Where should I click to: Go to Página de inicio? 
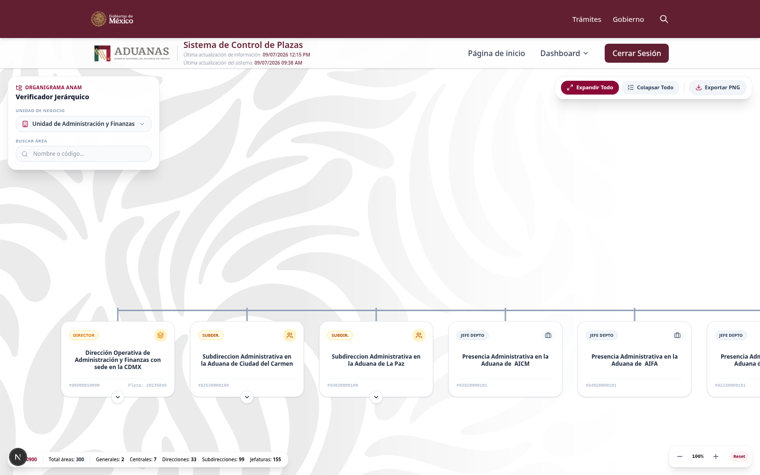point(496,53)
